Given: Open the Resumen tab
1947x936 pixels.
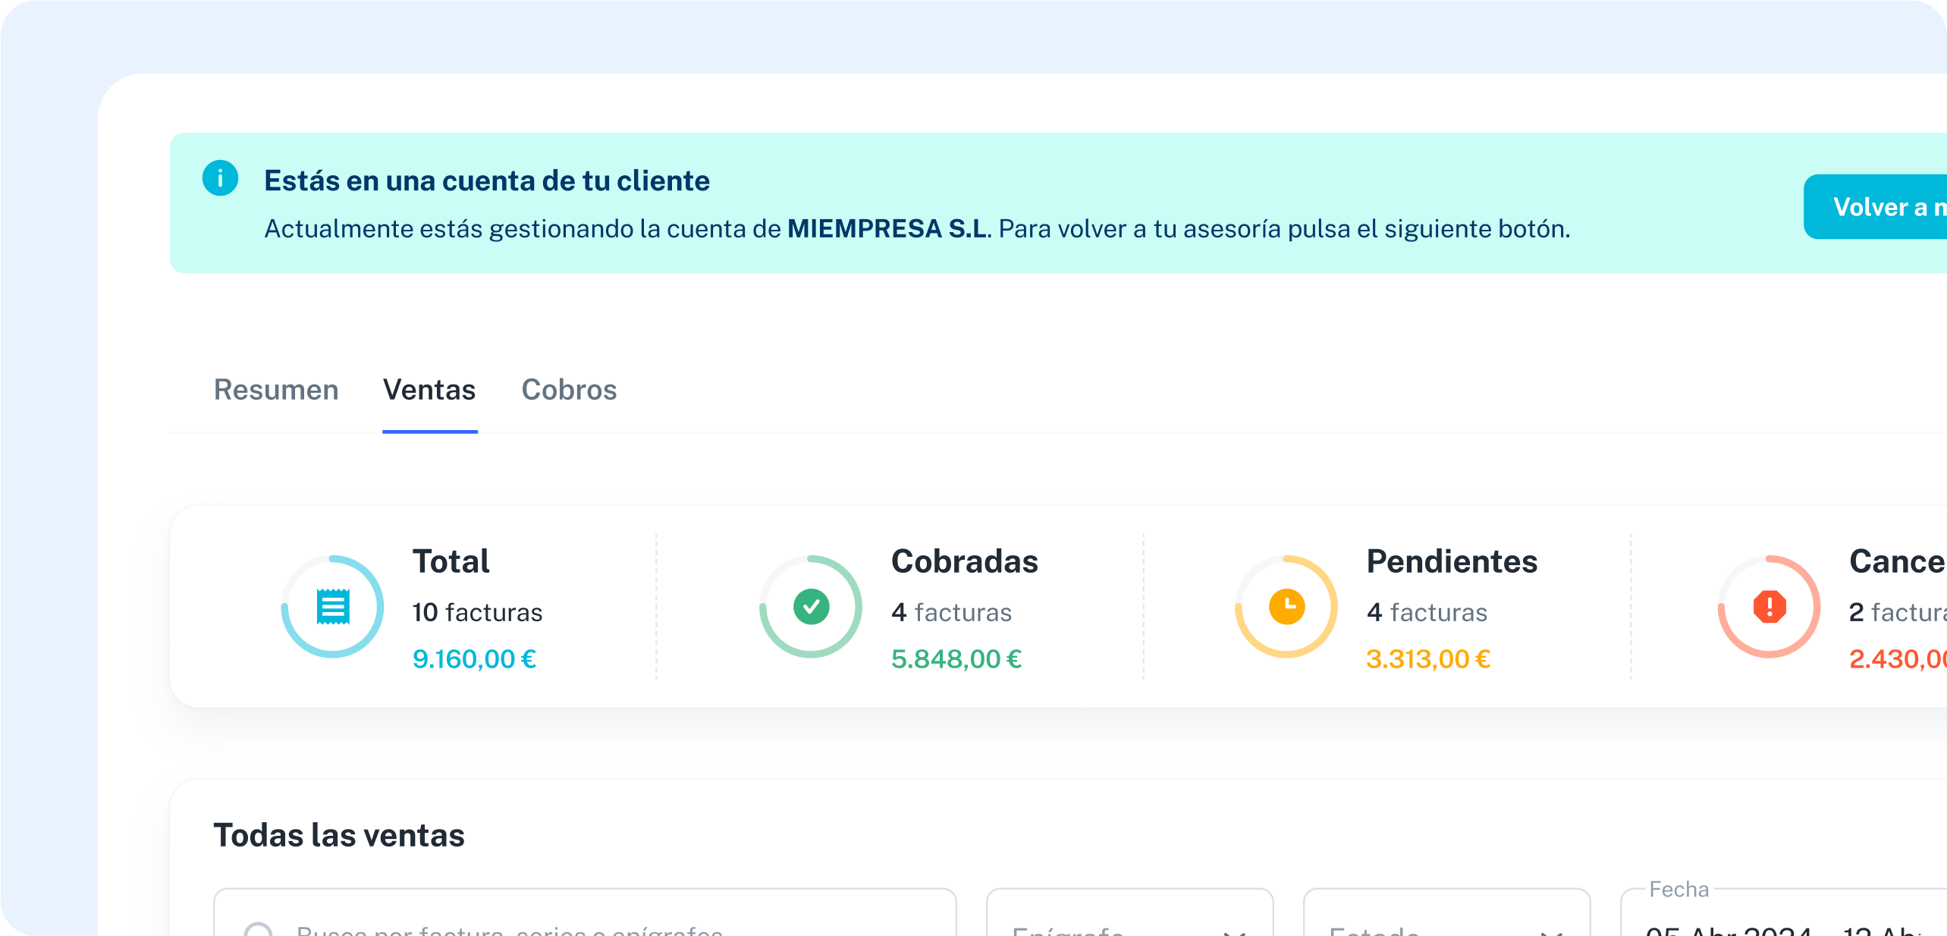Looking at the screenshot, I should click(x=276, y=390).
